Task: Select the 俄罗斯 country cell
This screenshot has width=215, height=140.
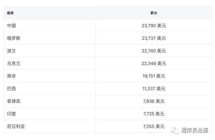Action: (13, 38)
